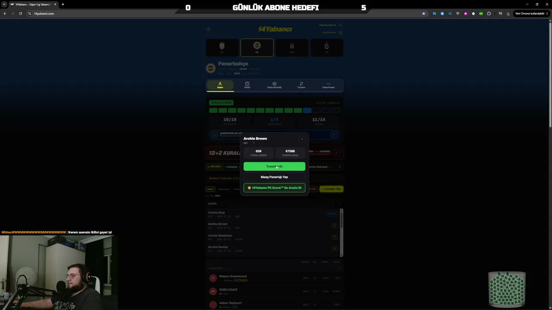Screen dimensions: 552x310
Task: Select Archie Brown in search results
Action: pos(273,226)
